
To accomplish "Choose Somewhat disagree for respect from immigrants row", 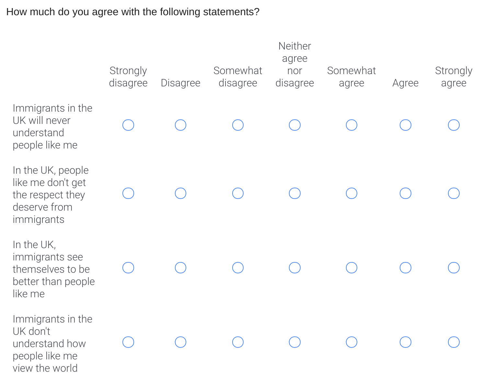I will tap(238, 193).
